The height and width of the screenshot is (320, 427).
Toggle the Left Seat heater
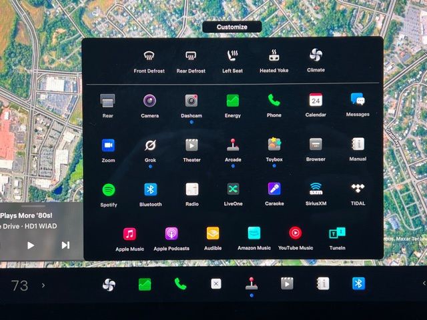click(232, 56)
